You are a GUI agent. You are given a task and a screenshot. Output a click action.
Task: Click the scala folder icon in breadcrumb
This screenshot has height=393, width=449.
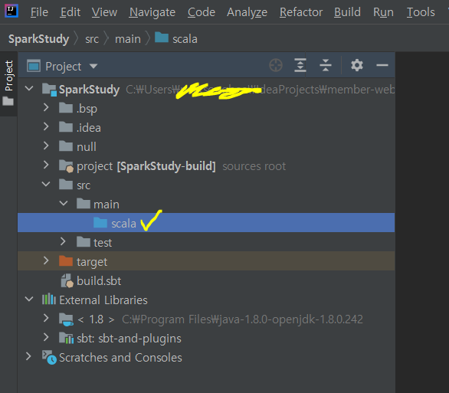pos(162,38)
